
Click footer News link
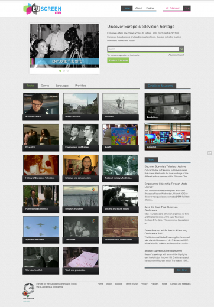coord(164,284)
